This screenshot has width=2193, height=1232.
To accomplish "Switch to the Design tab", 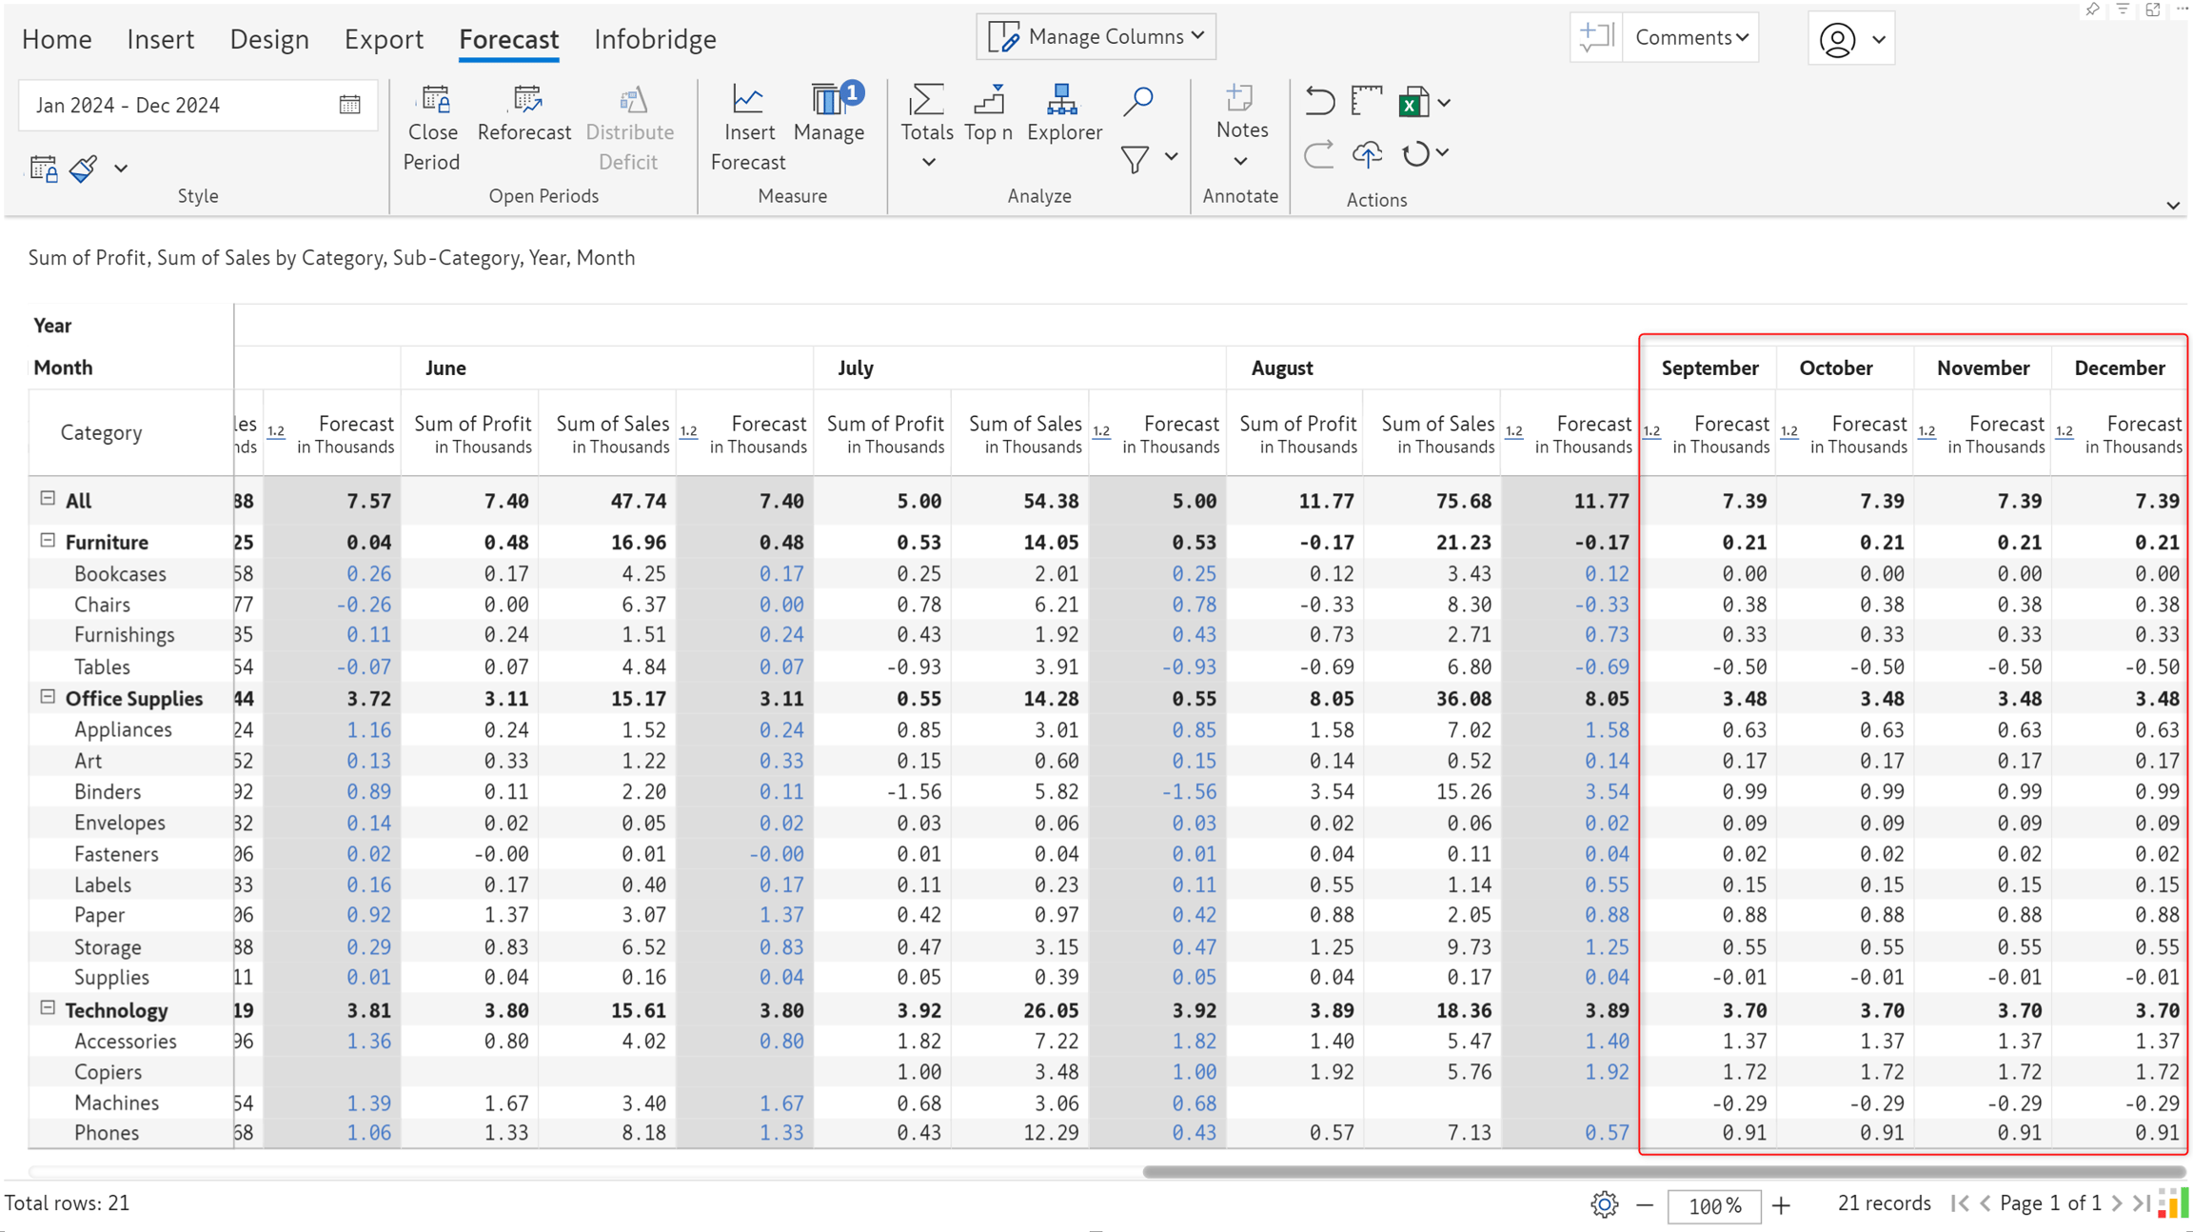I will tap(269, 39).
